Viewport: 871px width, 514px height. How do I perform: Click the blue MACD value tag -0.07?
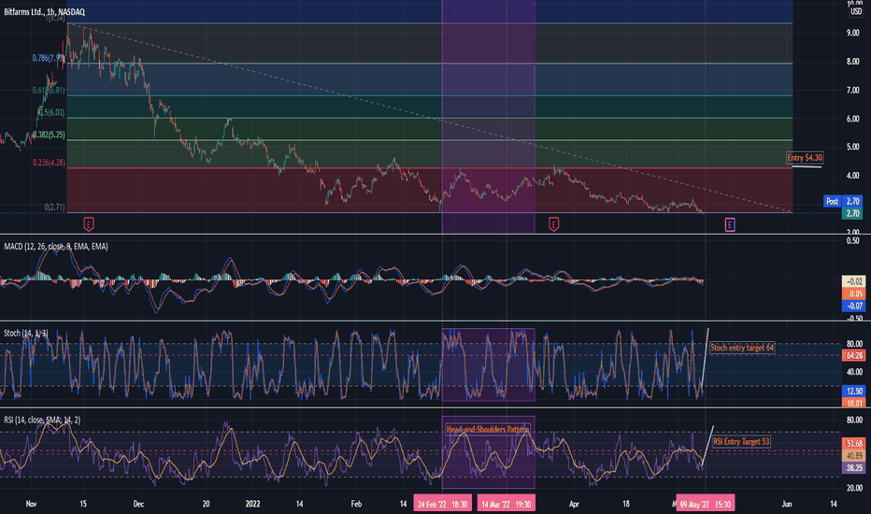[854, 306]
